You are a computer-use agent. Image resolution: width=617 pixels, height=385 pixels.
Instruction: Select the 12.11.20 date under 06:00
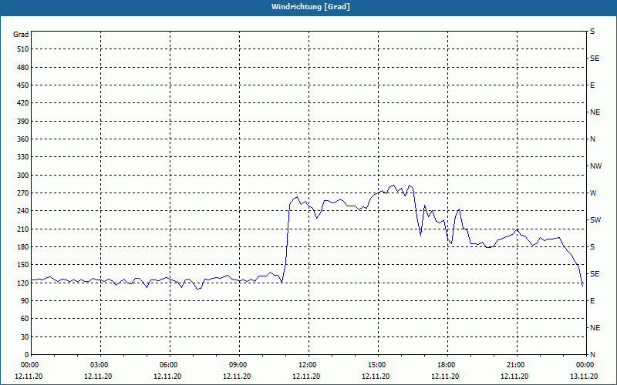pyautogui.click(x=167, y=377)
